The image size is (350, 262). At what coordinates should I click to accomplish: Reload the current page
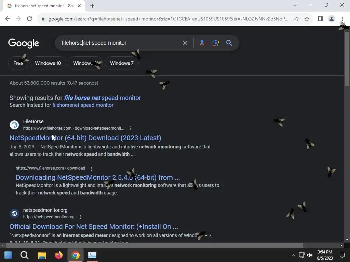coord(29,19)
